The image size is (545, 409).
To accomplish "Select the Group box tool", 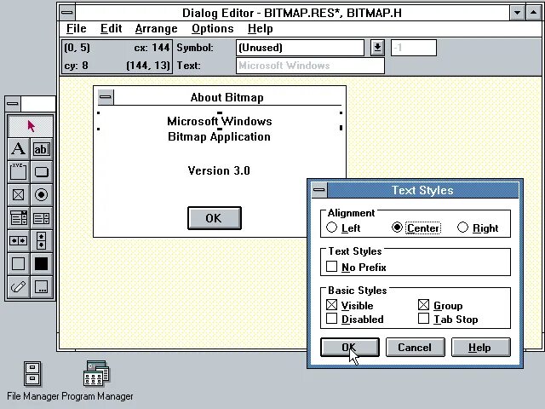I will [x=19, y=172].
